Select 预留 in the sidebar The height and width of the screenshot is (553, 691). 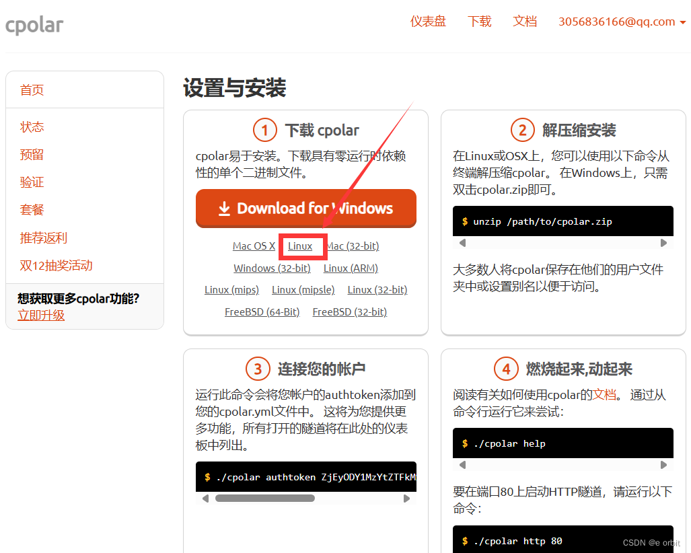32,155
